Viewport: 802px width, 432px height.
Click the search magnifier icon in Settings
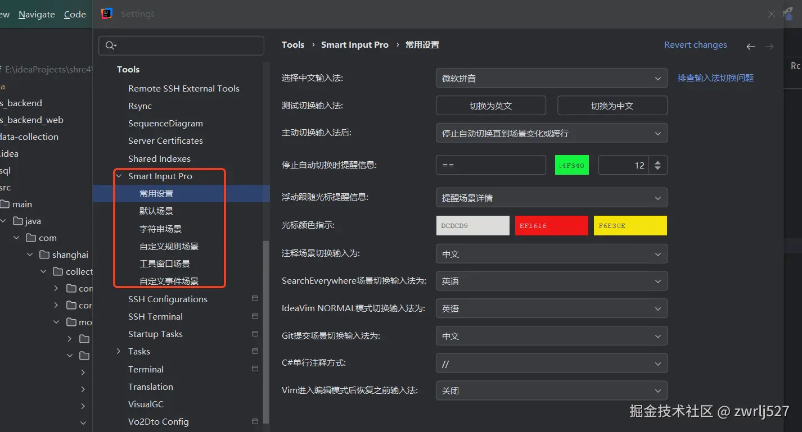click(110, 46)
